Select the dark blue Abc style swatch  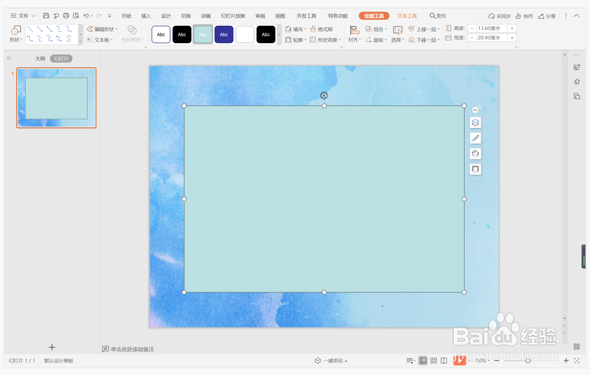(x=224, y=35)
